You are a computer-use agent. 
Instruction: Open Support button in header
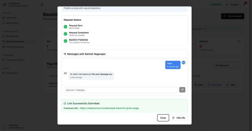pyautogui.click(x=232, y=4)
